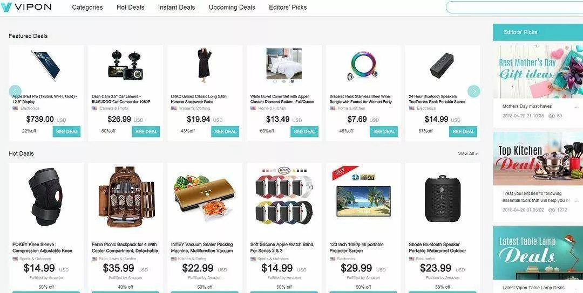The image size is (583, 293).
Task: Click the views eye icon under Mothers Day must-haves
Action: coord(552,116)
